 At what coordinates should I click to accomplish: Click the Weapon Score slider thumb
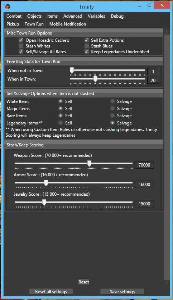click(89, 164)
